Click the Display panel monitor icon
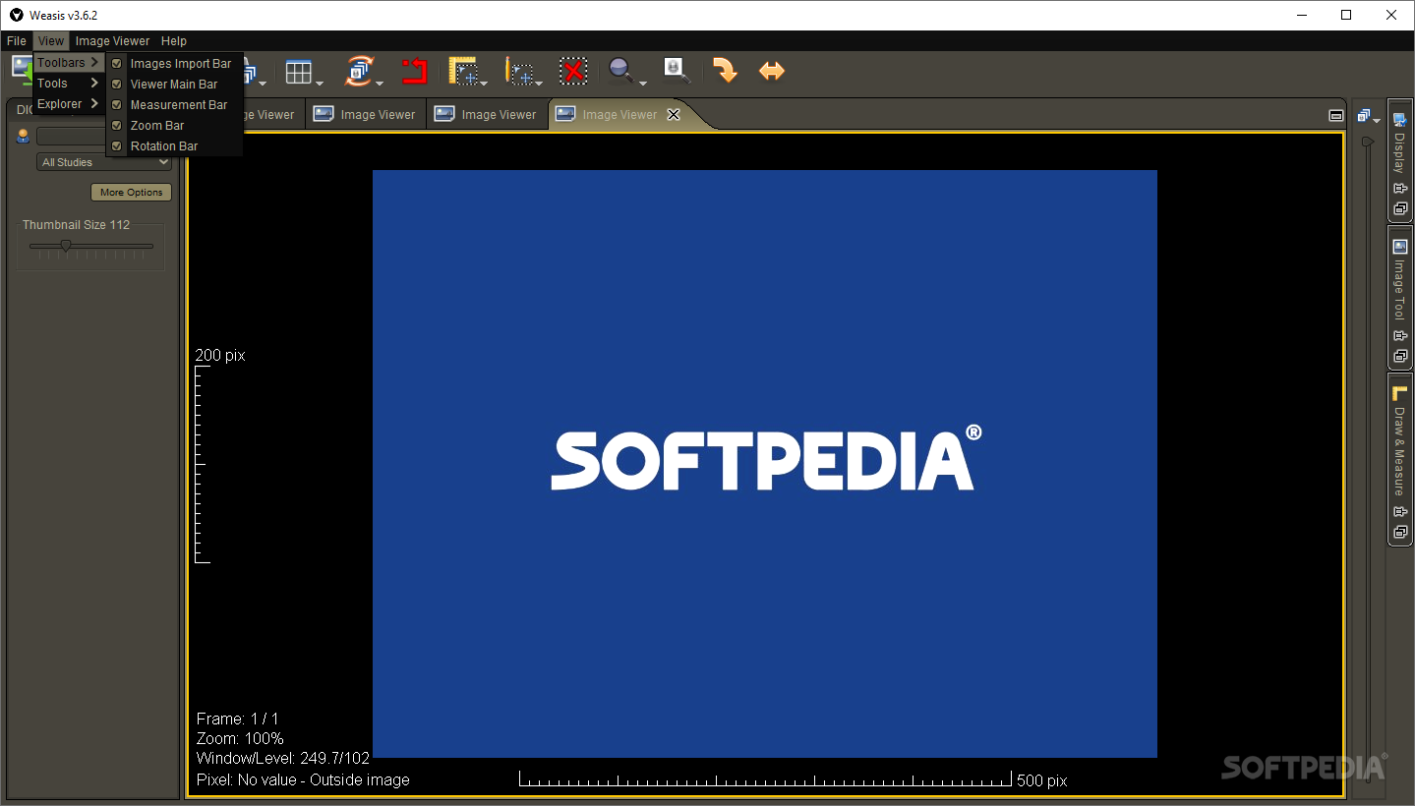The width and height of the screenshot is (1415, 806). pos(1400,120)
